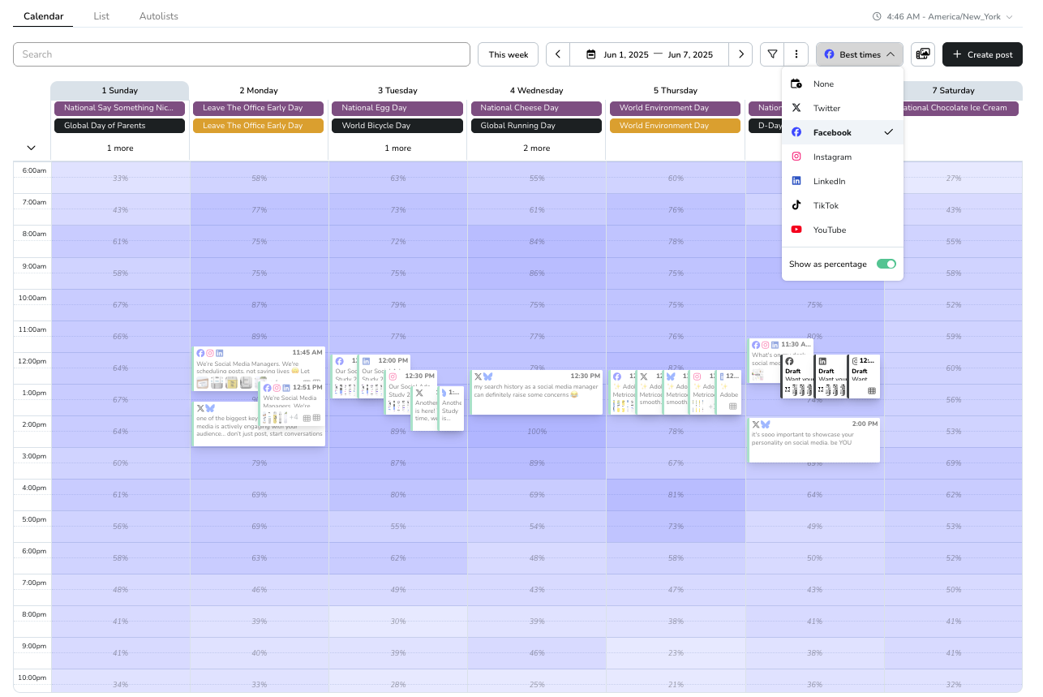Switch to the Autolists tab
1043x697 pixels.
[x=158, y=16]
